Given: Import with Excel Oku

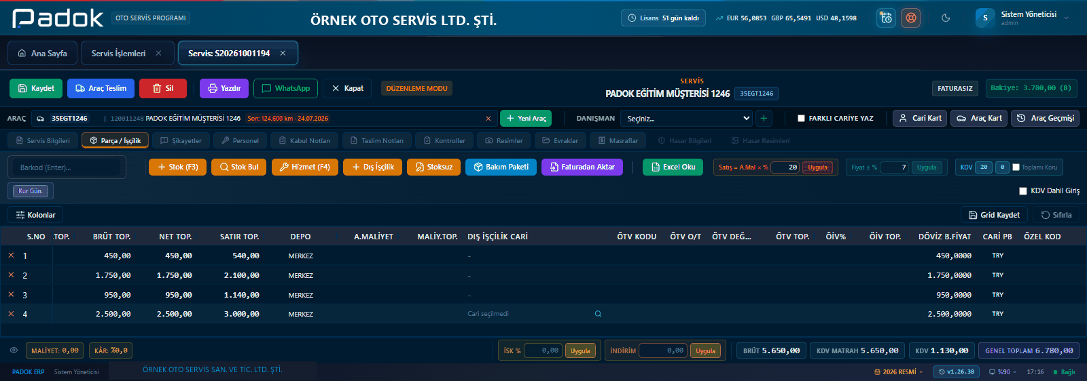Looking at the screenshot, I should coord(673,167).
